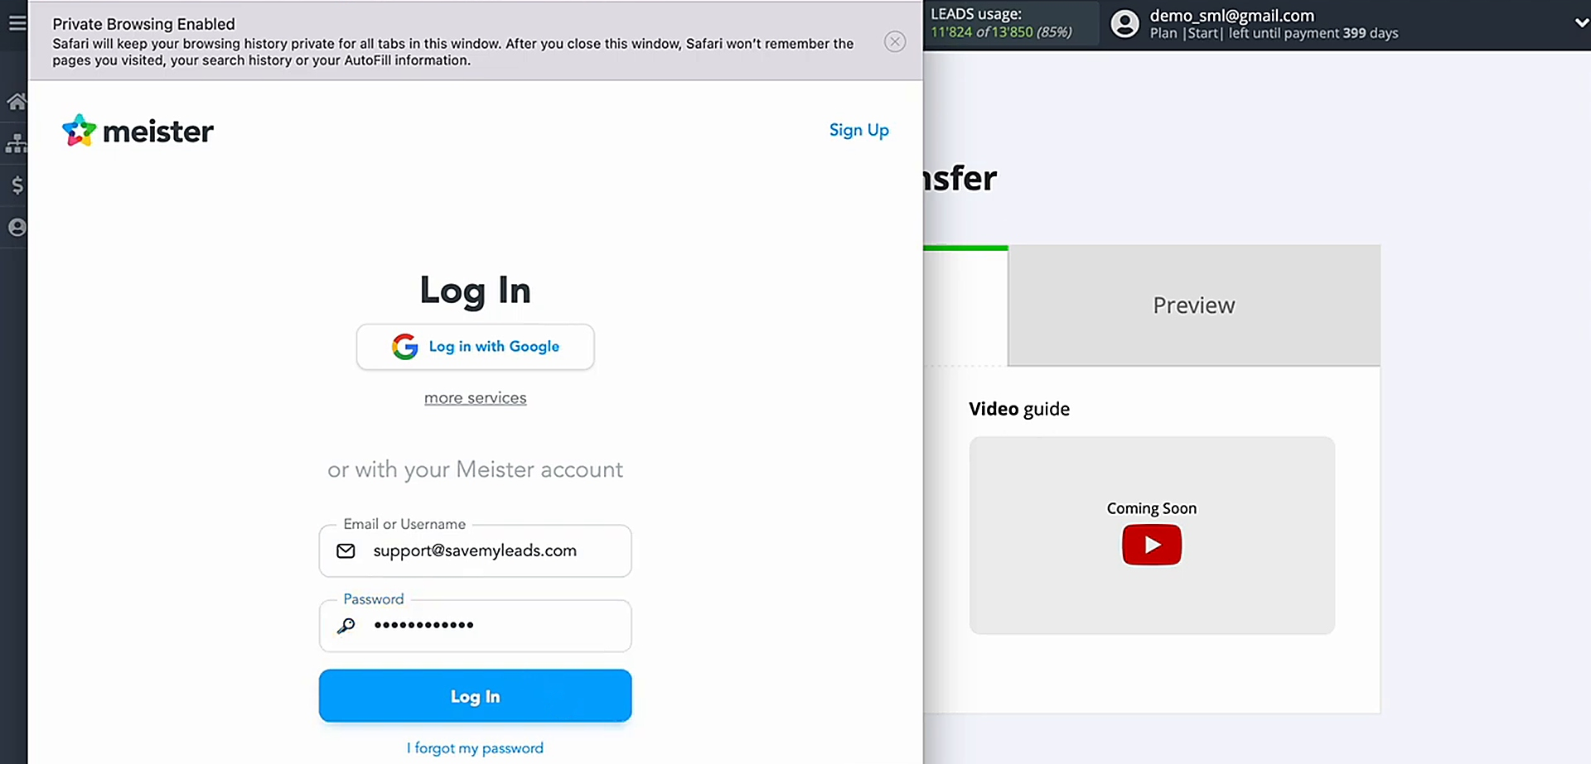The height and width of the screenshot is (764, 1591).
Task: Open the more services link
Action: click(475, 398)
